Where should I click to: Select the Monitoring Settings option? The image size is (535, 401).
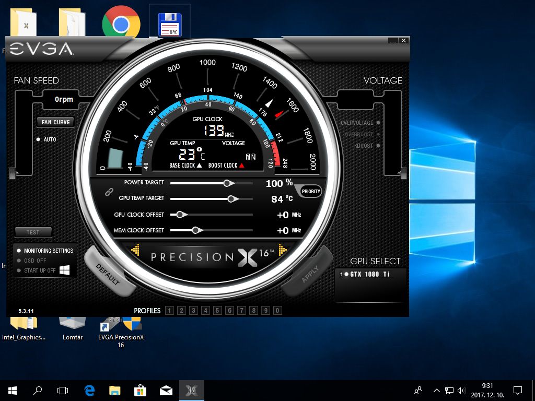tap(45, 251)
